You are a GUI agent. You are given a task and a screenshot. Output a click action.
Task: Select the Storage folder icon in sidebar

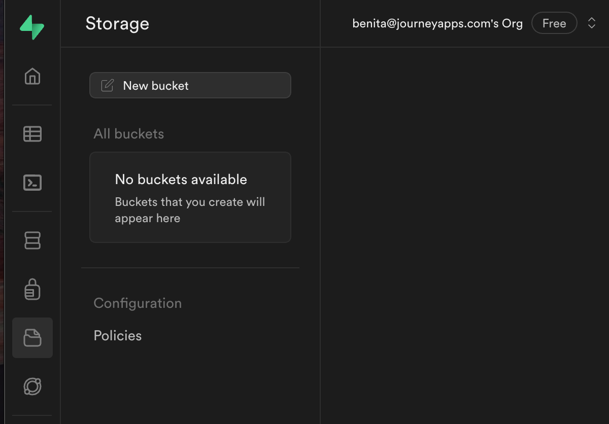[32, 338]
